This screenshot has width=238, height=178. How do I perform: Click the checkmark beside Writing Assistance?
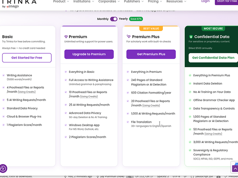pos(4,75)
